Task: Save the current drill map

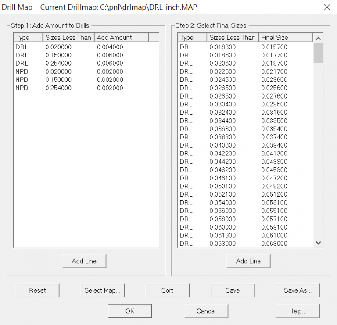Action: (x=233, y=290)
